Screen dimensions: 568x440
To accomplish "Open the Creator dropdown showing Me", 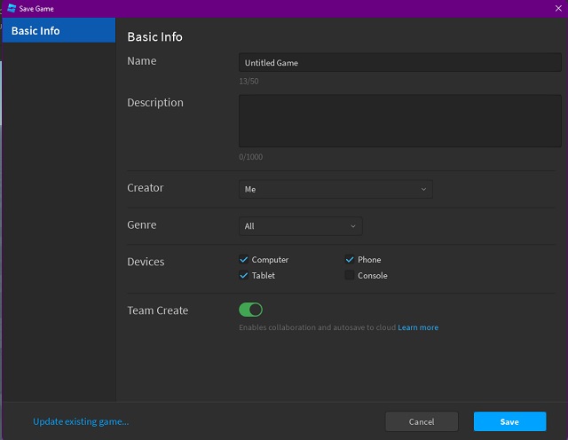I will tap(335, 189).
